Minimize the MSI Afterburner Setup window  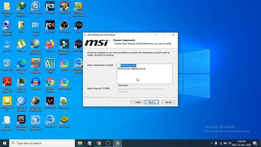(156, 35)
